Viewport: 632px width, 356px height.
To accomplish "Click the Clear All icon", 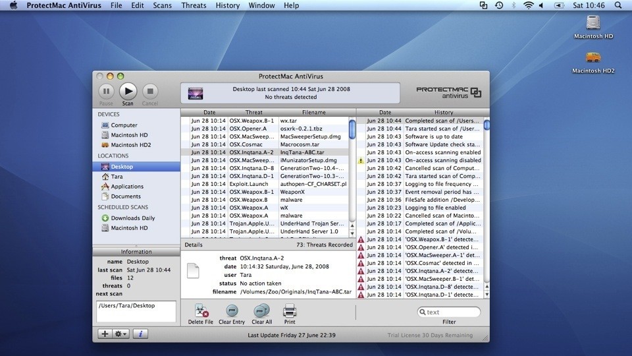I will tap(261, 311).
